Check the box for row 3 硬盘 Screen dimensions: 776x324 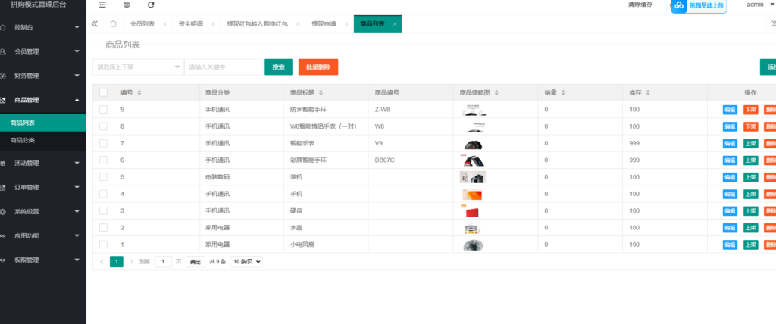(x=103, y=210)
